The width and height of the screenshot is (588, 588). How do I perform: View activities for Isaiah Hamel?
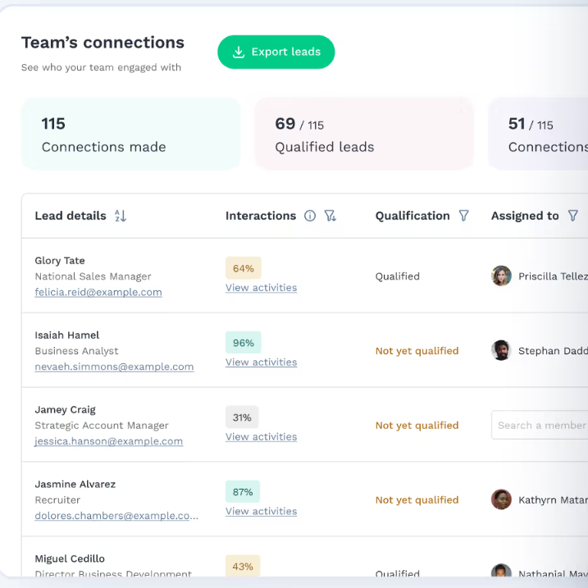[261, 362]
